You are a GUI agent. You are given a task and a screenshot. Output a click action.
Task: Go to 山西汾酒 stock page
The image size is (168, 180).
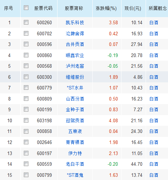click(x=75, y=99)
